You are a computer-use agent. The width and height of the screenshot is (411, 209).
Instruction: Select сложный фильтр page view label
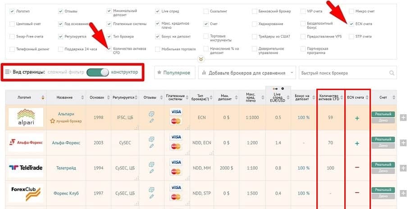point(66,72)
